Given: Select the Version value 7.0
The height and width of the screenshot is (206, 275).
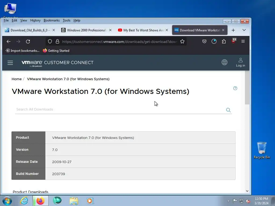Looking at the screenshot, I should (x=55, y=150).
